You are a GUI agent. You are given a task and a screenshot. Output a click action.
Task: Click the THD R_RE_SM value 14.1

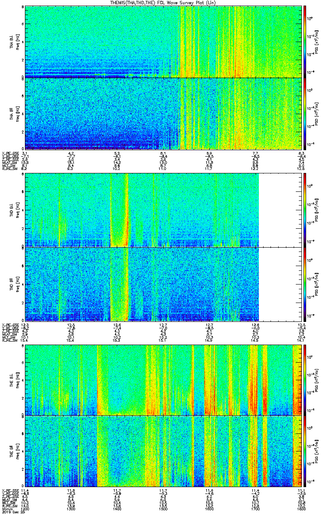302,341
